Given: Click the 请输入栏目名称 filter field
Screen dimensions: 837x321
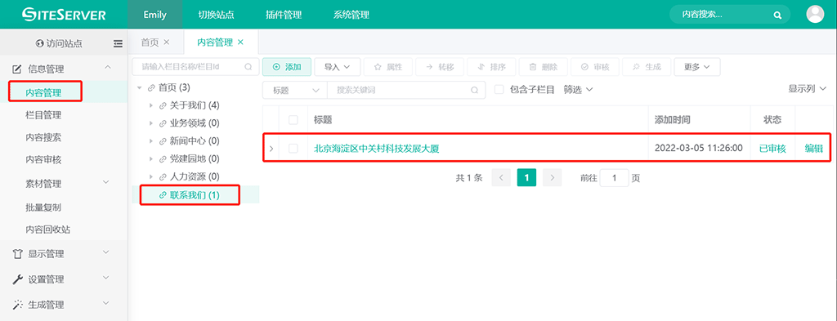Looking at the screenshot, I should [195, 67].
